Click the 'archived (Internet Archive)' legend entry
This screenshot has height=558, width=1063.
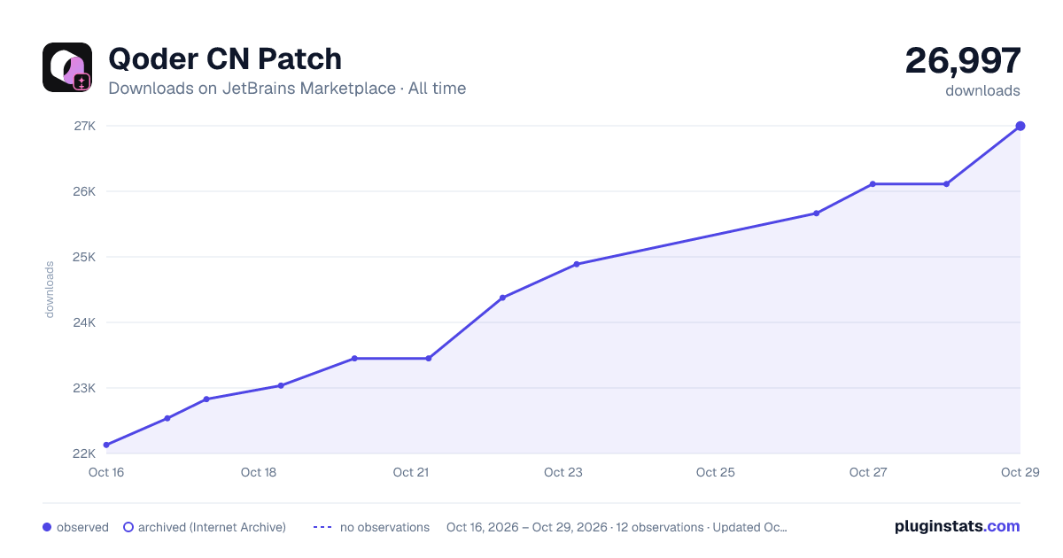click(x=205, y=527)
